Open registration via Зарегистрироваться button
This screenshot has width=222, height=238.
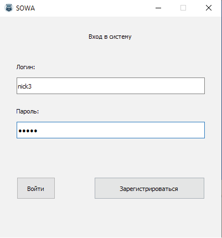pos(149,188)
